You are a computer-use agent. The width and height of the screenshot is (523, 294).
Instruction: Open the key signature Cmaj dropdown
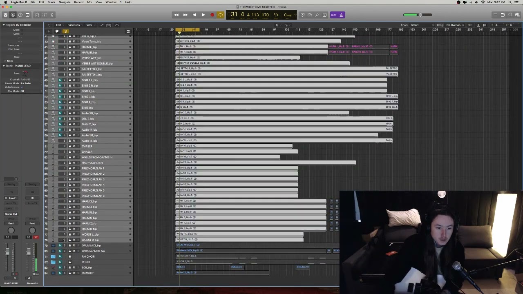[x=288, y=15]
